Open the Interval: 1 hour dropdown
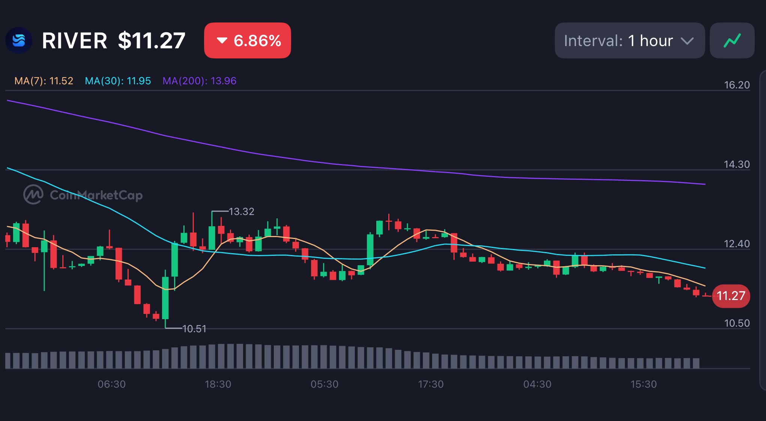The height and width of the screenshot is (421, 766). (x=629, y=40)
